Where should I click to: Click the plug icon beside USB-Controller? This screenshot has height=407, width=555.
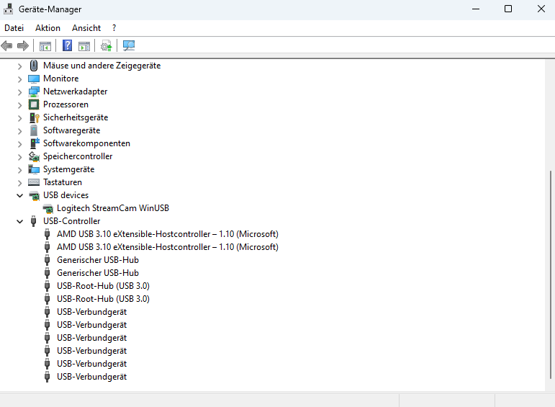[33, 221]
